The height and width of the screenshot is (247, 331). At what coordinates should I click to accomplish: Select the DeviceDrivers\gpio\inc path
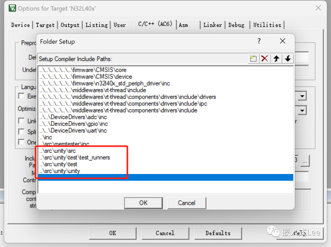(x=165, y=124)
